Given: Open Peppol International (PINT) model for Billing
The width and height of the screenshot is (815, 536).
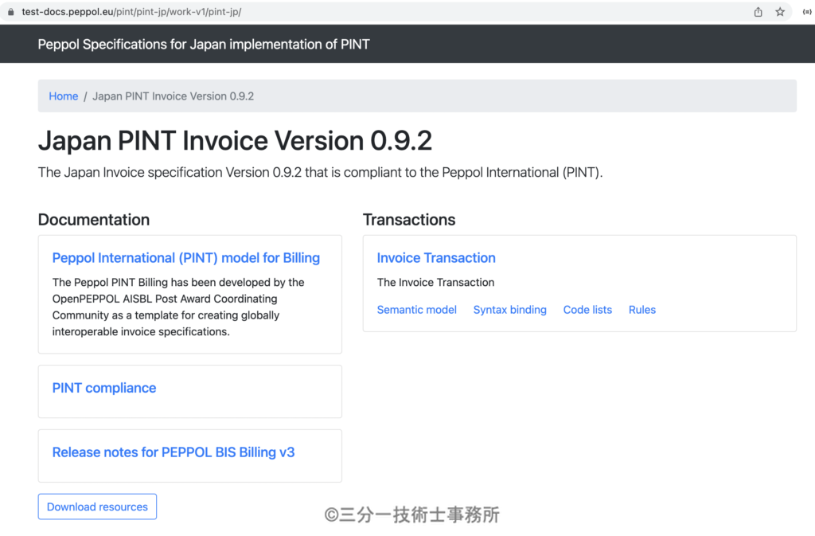Looking at the screenshot, I should [186, 258].
